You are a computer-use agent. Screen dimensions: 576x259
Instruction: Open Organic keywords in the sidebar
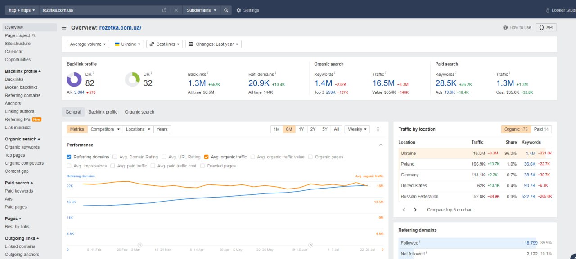click(x=22, y=147)
